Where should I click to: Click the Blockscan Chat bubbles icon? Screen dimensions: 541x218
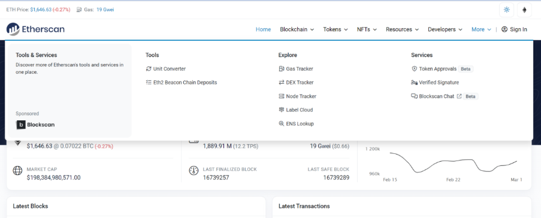coord(415,96)
